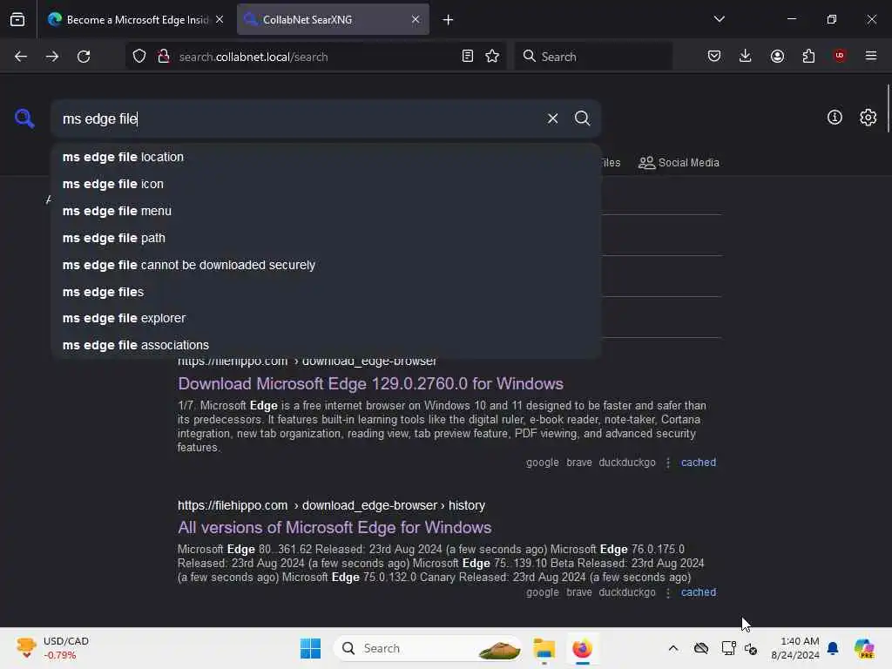Viewport: 892px width, 669px height.
Task: Choose suggestion 'cannot be downloaded securely'
Action: point(326,265)
